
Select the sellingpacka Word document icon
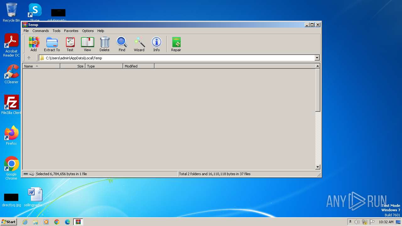click(35, 197)
